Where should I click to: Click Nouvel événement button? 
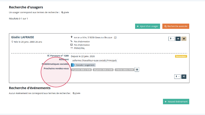click(x=176, y=102)
